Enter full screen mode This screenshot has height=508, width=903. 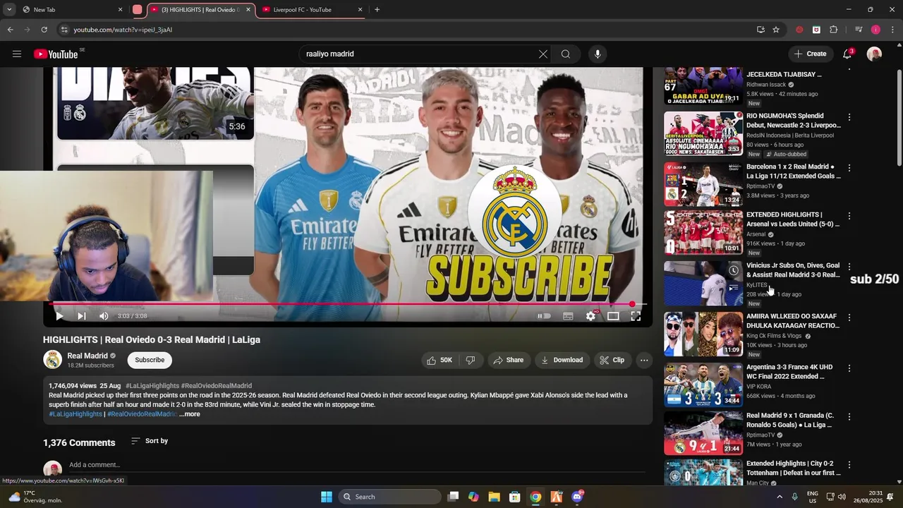pos(636,316)
